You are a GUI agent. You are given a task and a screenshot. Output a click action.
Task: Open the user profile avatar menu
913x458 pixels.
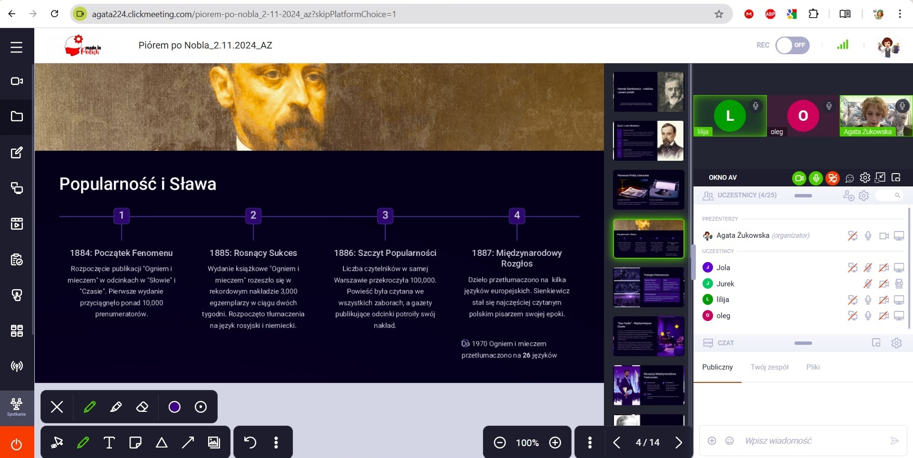click(888, 46)
